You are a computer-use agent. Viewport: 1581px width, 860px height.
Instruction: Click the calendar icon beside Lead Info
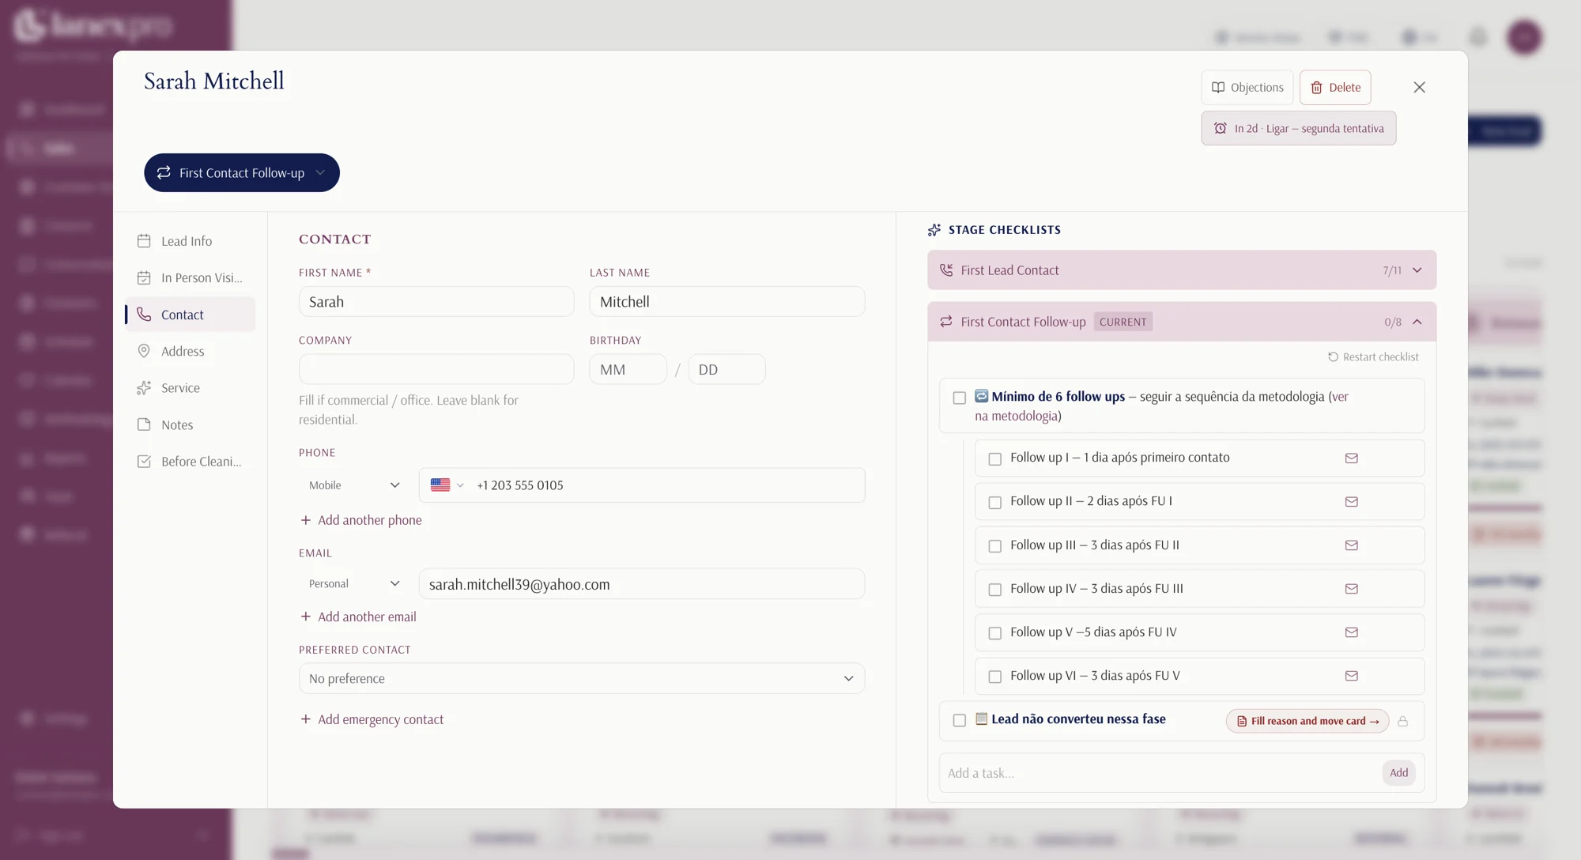coord(144,241)
